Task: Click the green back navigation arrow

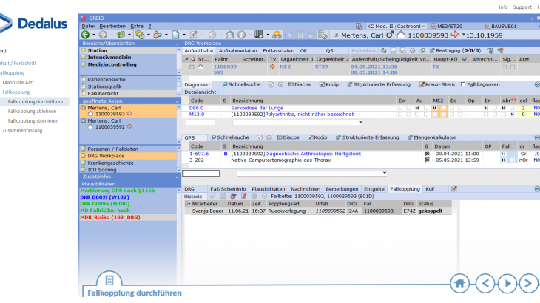Action: pos(84,34)
